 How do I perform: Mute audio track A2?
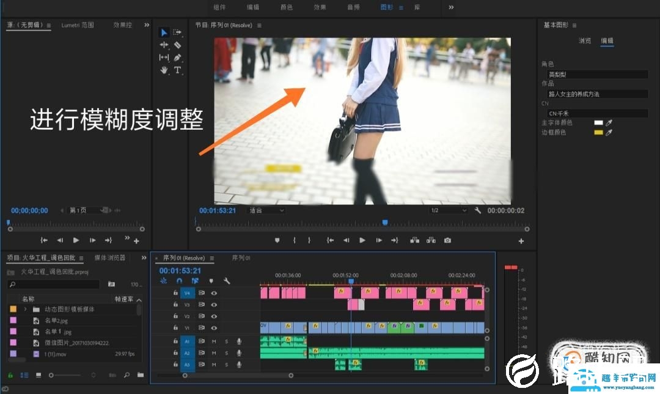click(x=215, y=352)
